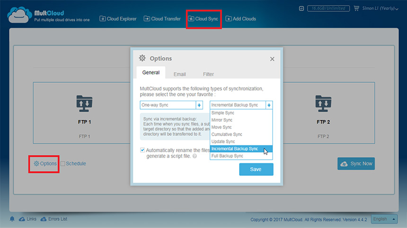Click the traffic stats icon near quota

coord(301,9)
